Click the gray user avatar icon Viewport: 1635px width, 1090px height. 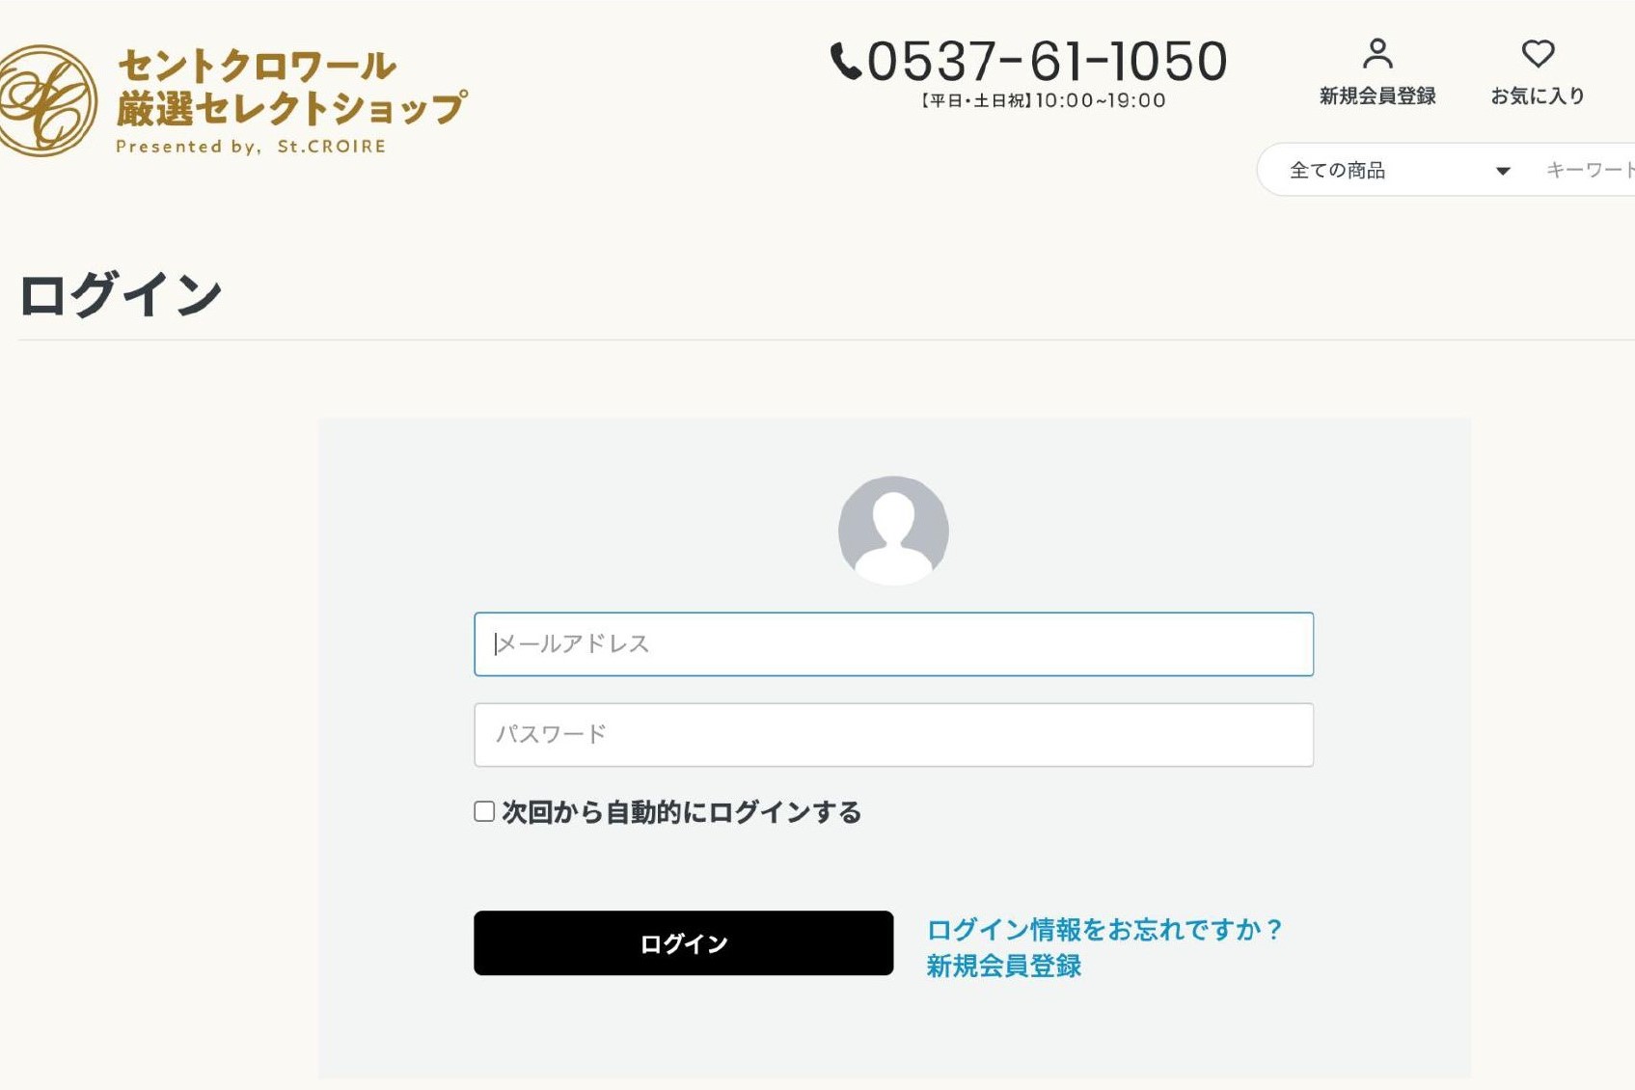pos(893,530)
